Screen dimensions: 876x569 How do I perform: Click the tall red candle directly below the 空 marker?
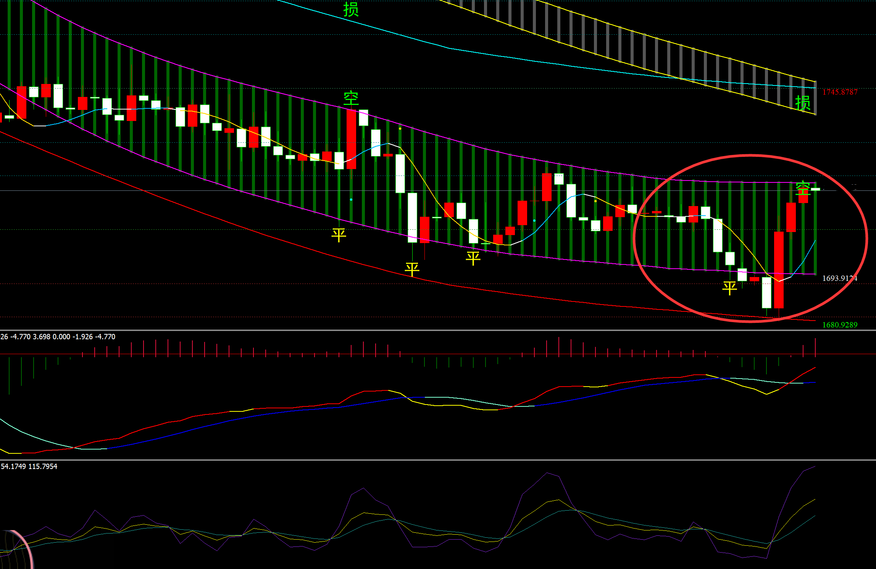pyautogui.click(x=351, y=139)
